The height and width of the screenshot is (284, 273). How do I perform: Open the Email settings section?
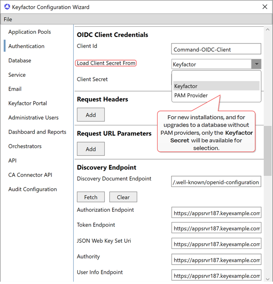(x=15, y=89)
